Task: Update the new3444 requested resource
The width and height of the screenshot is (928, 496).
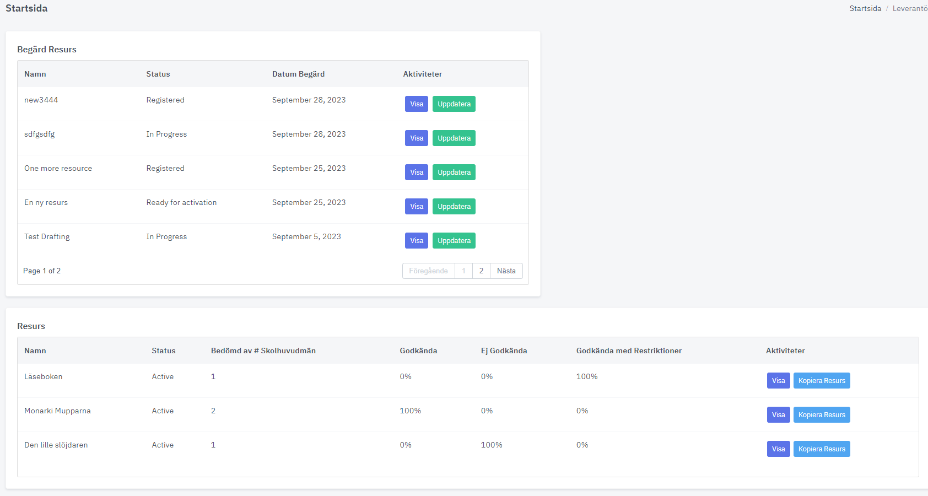Action: tap(454, 104)
